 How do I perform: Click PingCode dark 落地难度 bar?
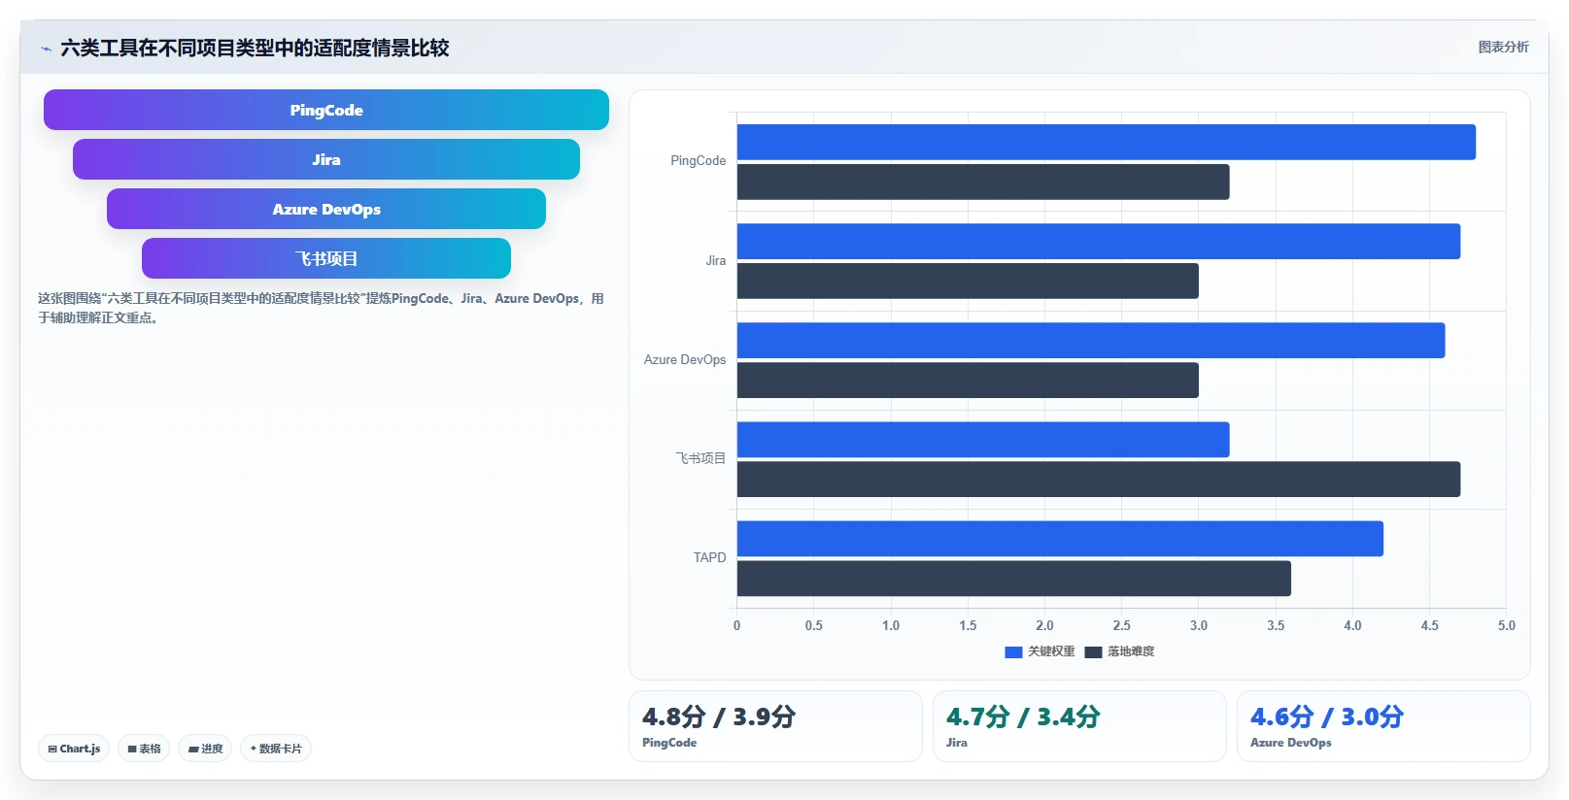[x=983, y=182]
